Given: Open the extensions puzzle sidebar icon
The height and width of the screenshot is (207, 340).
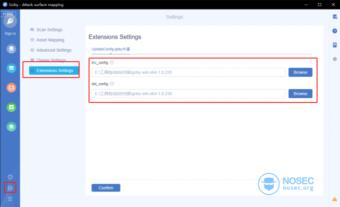Looking at the screenshot, I should click(11, 126).
